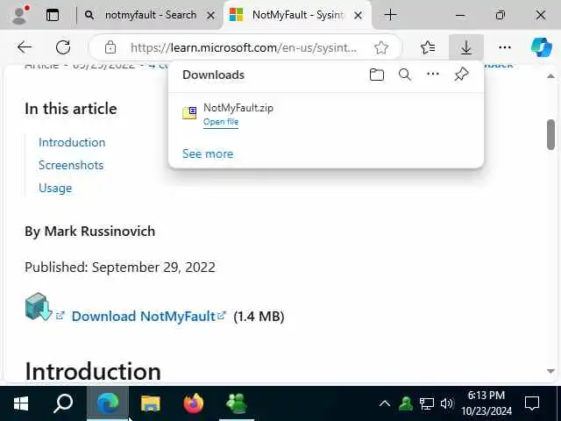Click the page scrollbar up arrow
This screenshot has width=561, height=421.
point(551,76)
